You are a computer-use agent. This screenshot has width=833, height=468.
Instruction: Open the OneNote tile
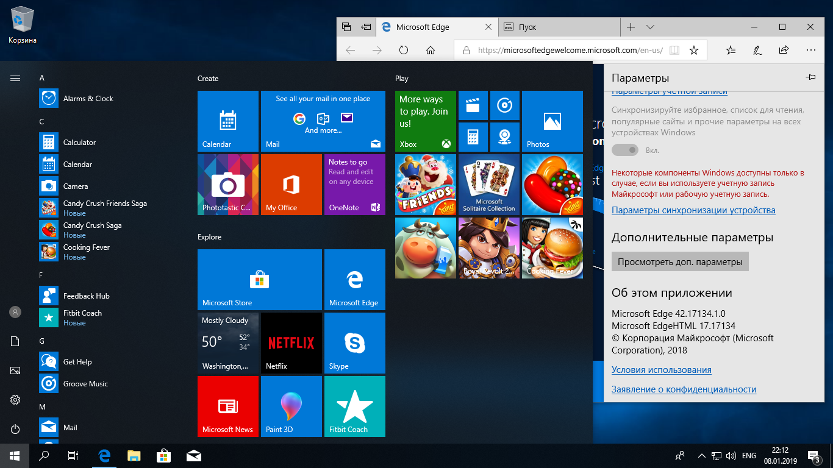coord(355,185)
